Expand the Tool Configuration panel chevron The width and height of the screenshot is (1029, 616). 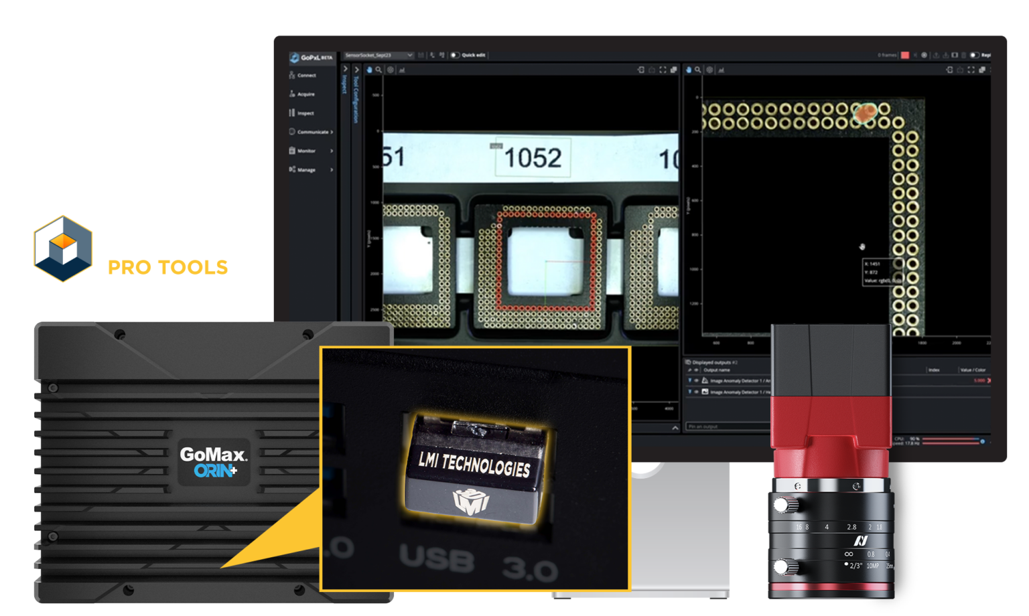356,69
